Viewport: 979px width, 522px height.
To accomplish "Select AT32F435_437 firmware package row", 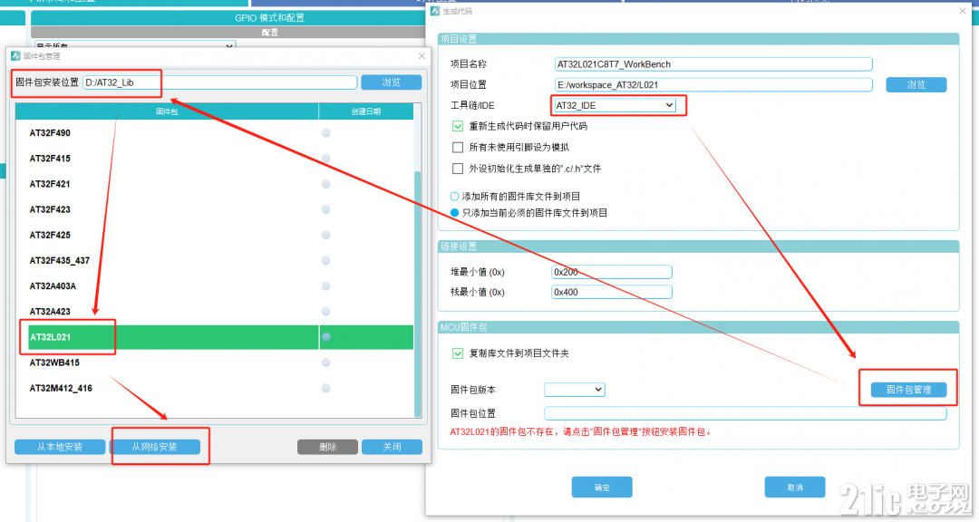I will click(x=214, y=260).
